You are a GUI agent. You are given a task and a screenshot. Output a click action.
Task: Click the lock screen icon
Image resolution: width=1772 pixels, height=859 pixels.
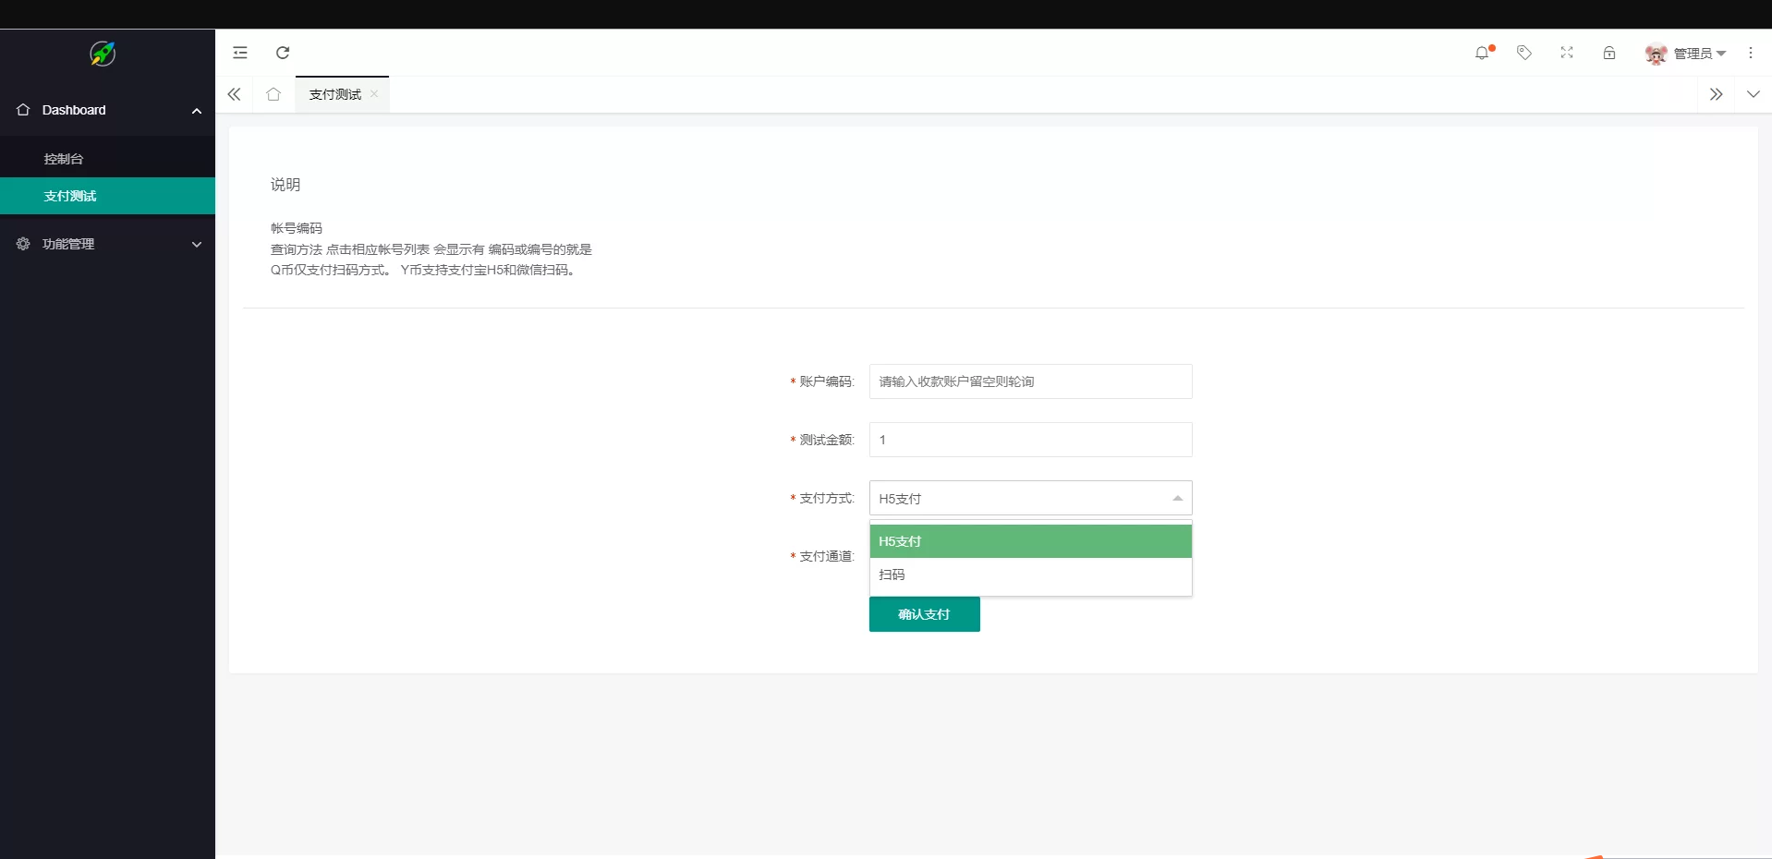(x=1609, y=53)
